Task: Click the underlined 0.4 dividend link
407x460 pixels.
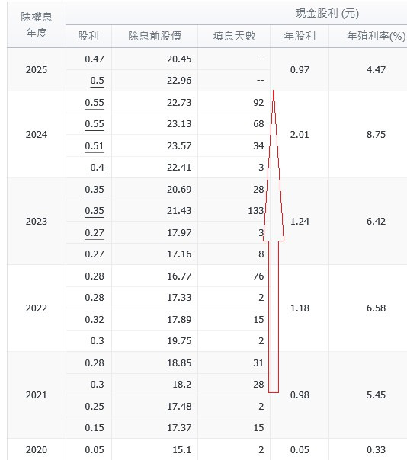Action: 98,168
